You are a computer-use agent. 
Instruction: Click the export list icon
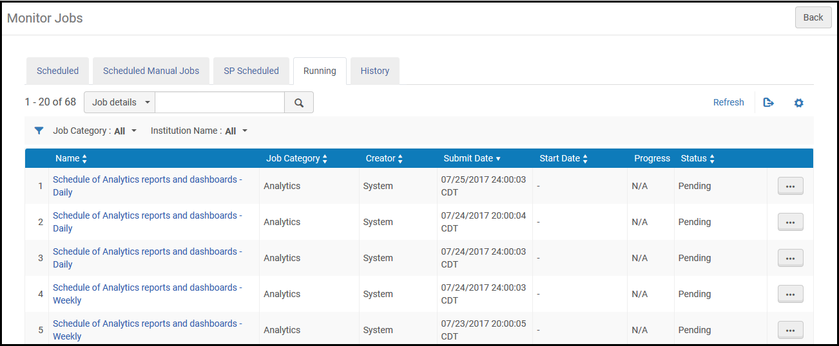pyautogui.click(x=768, y=102)
